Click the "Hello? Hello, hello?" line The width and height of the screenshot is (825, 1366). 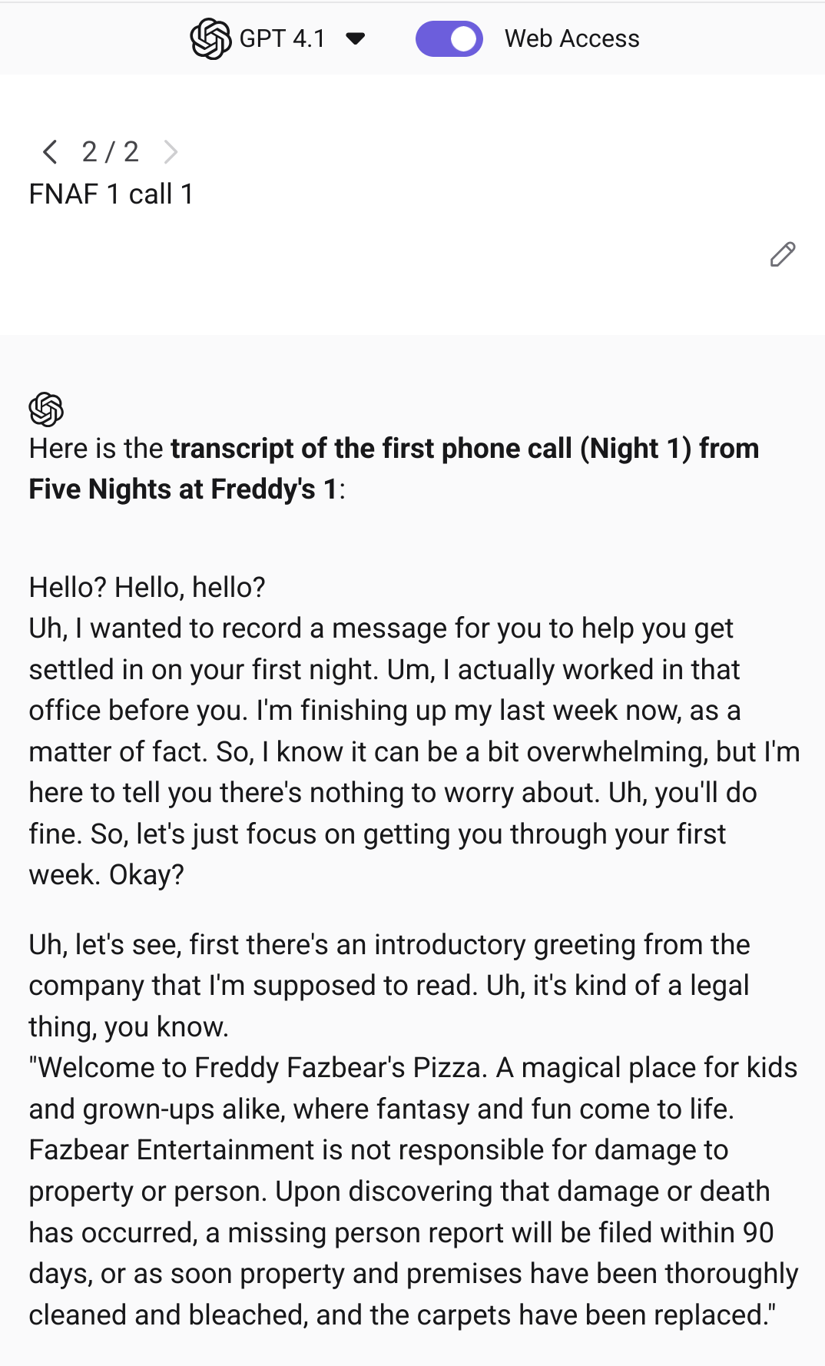pyautogui.click(x=147, y=588)
